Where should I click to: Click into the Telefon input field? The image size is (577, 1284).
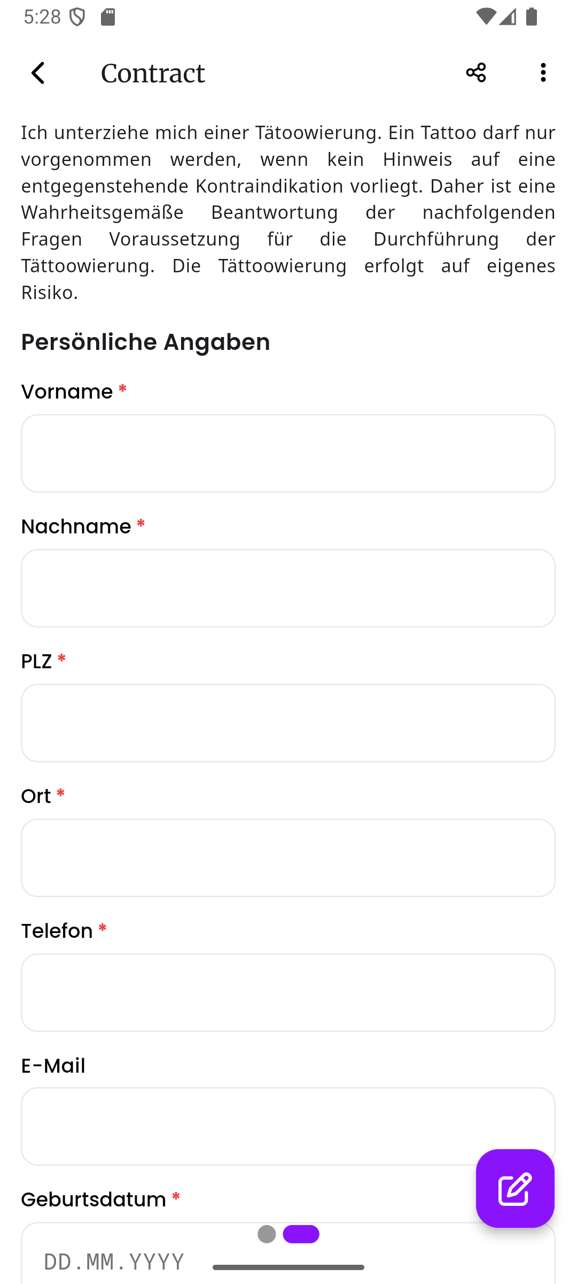(288, 992)
